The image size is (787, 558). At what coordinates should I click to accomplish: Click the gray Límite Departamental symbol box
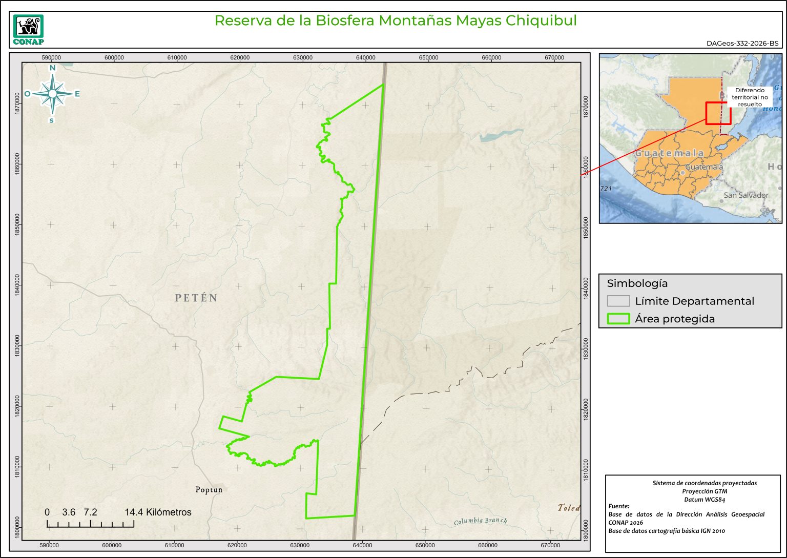point(618,301)
